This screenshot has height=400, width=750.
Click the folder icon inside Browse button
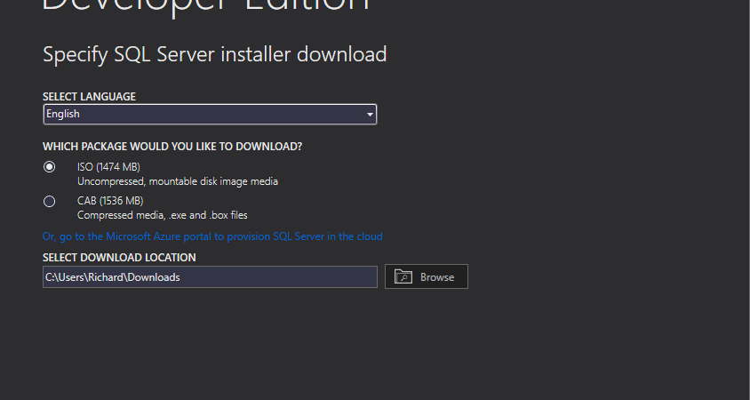coord(403,276)
